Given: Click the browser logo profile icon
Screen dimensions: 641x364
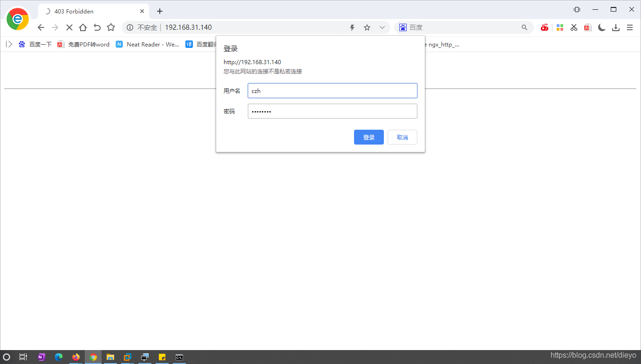Looking at the screenshot, I should tap(18, 19).
